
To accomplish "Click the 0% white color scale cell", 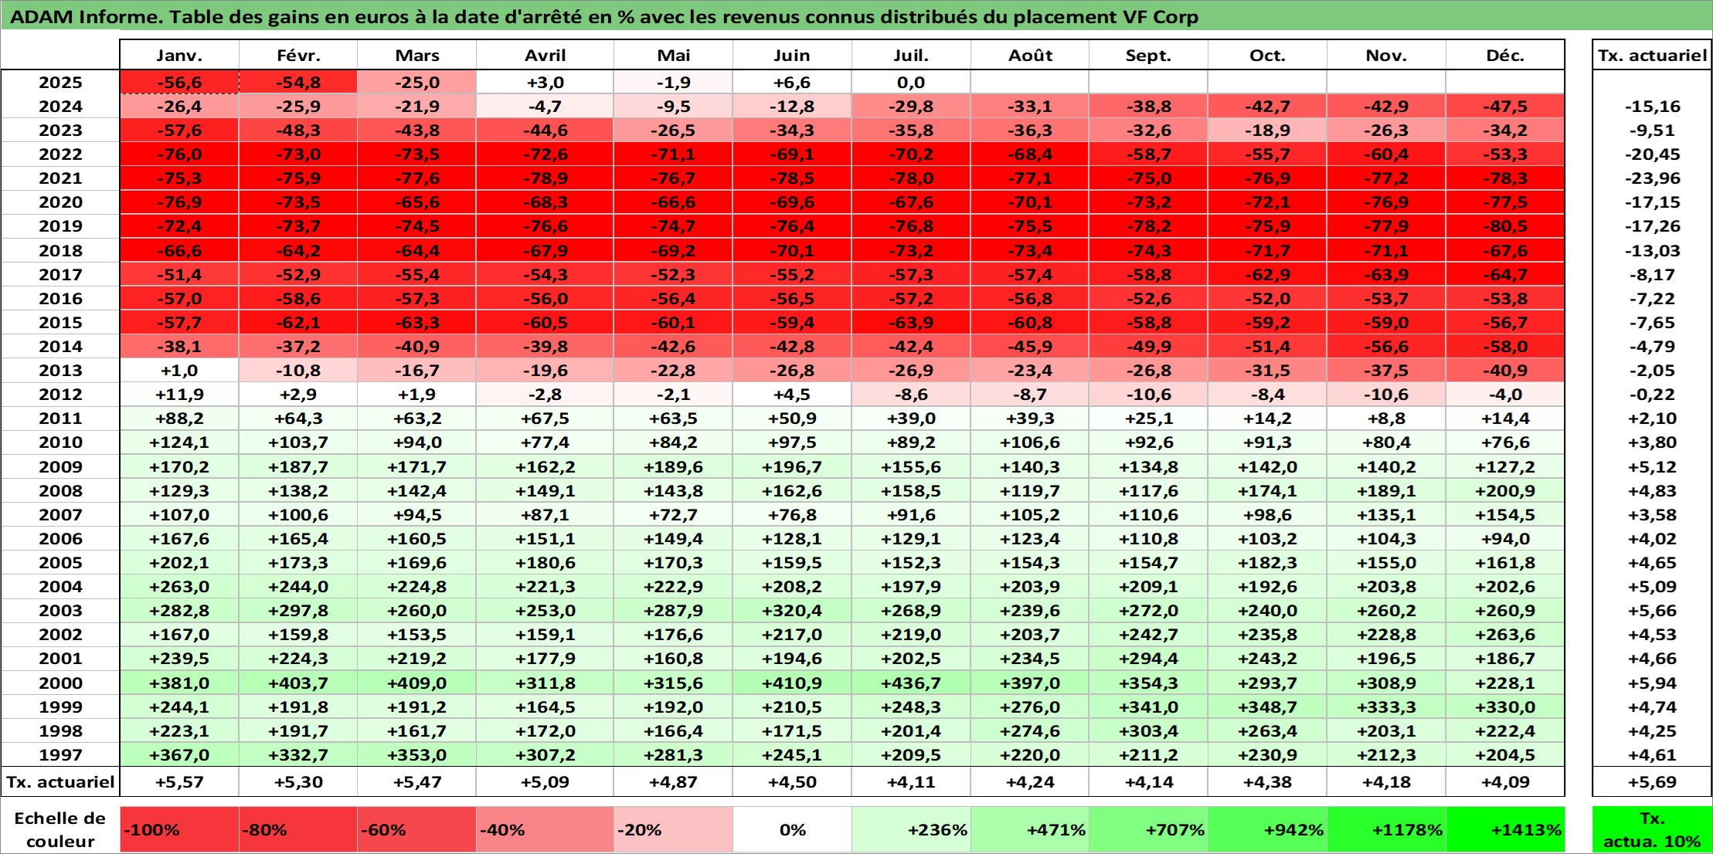I will 792,829.
